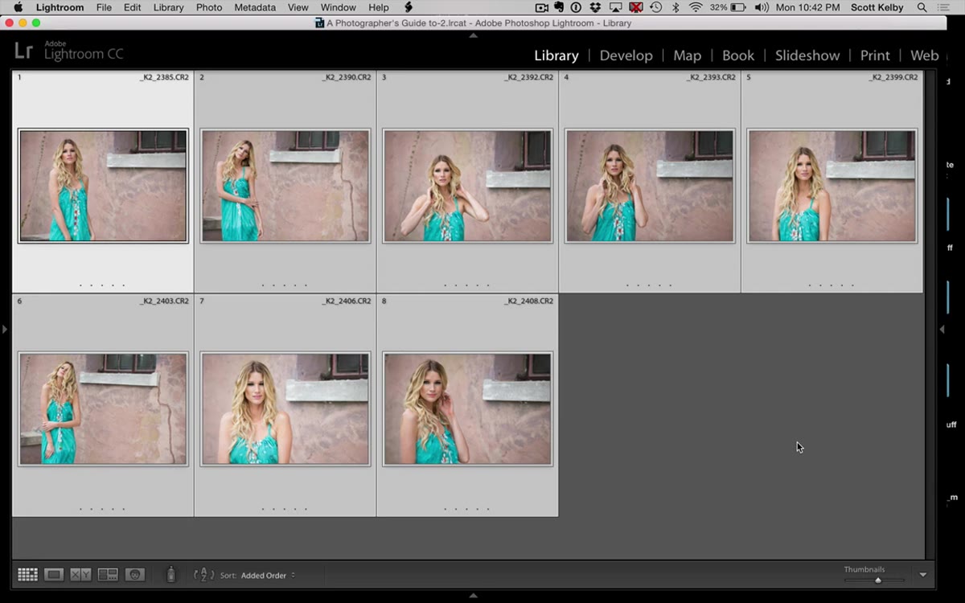Select thumbnail _K2_2408.CR2
Screen dimensions: 965x603
tap(467, 409)
